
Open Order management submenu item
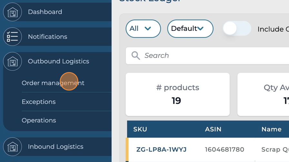click(53, 83)
